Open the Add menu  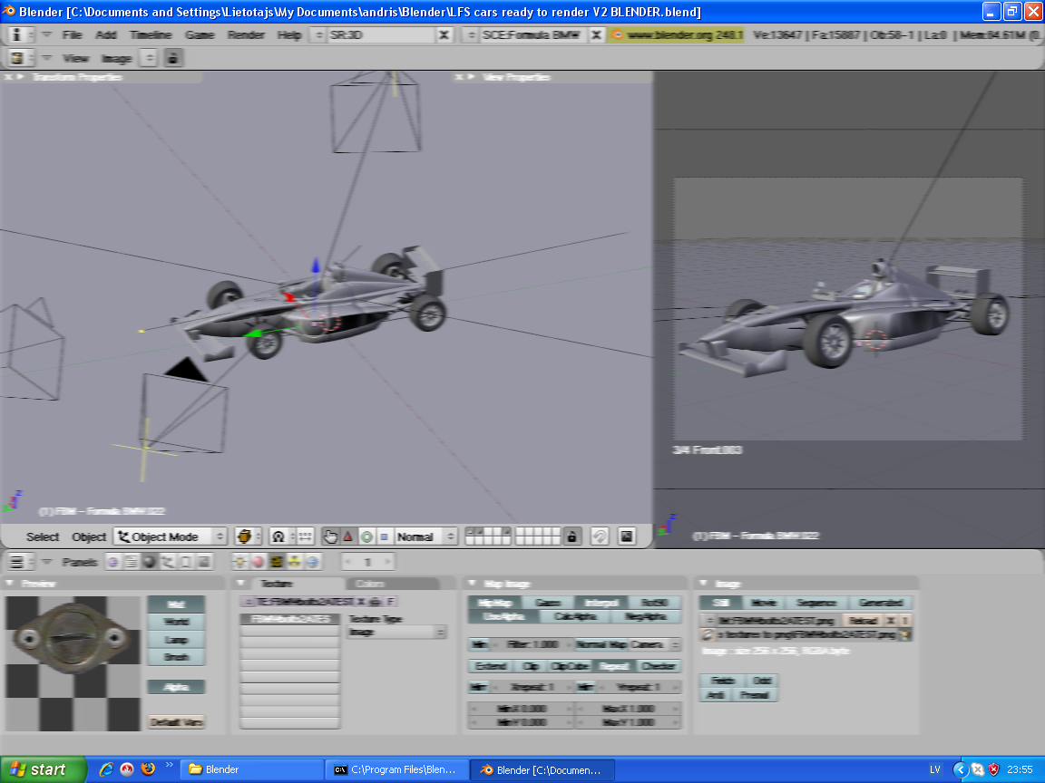click(x=106, y=34)
